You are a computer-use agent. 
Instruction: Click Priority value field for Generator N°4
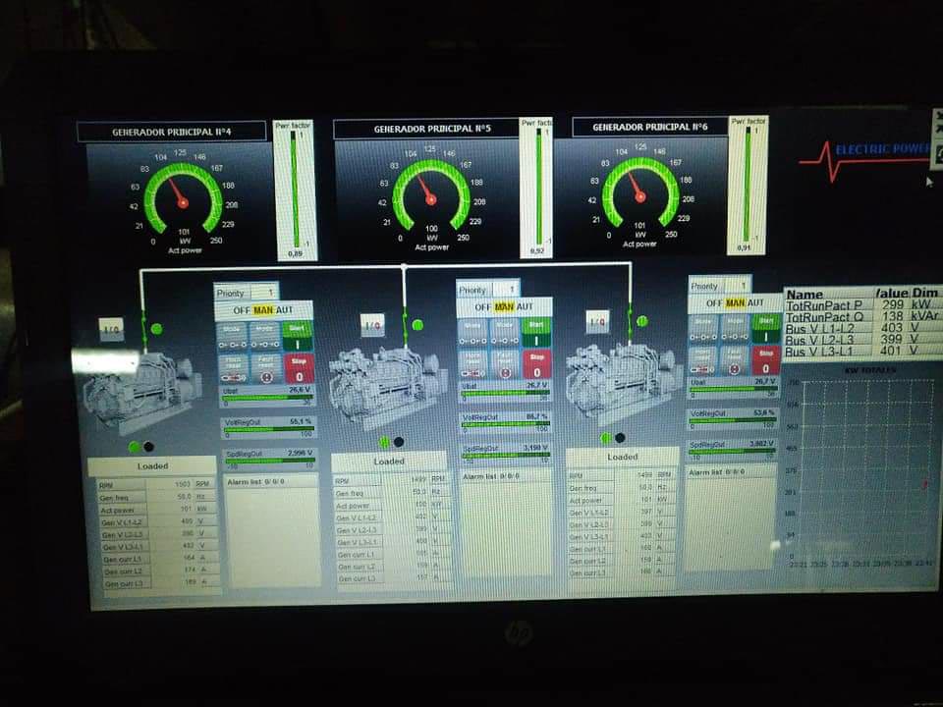pyautogui.click(x=263, y=293)
